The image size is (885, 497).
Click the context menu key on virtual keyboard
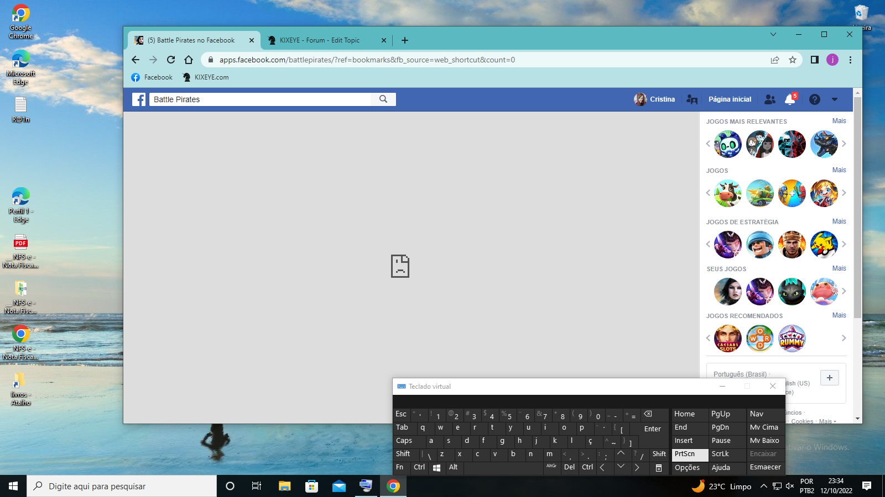point(659,468)
